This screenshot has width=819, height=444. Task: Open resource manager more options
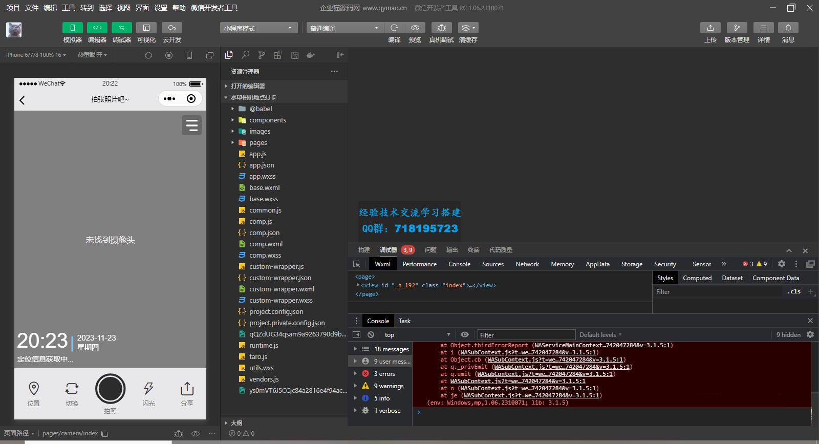pos(334,71)
